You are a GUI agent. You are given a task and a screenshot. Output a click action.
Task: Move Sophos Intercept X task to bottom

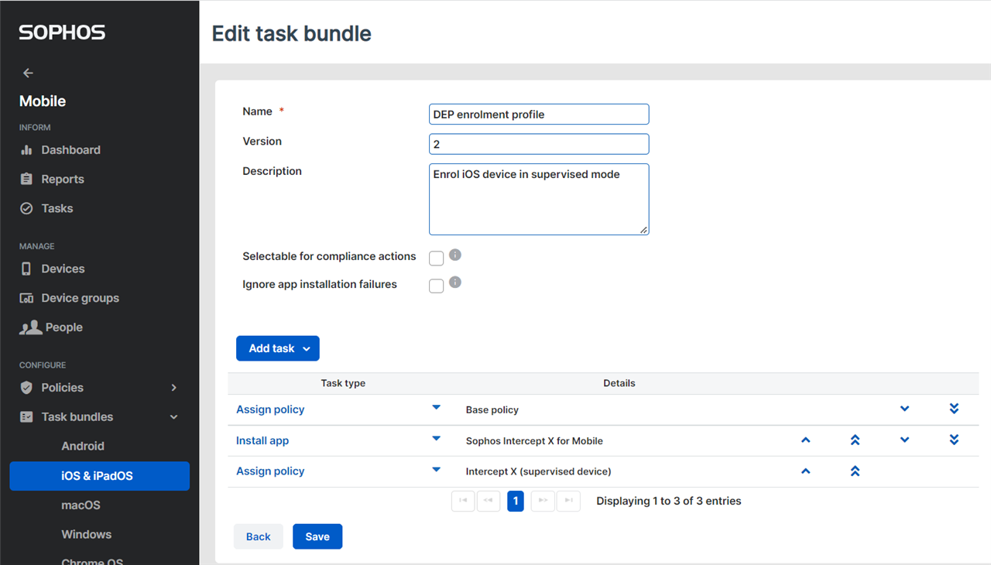pos(954,440)
